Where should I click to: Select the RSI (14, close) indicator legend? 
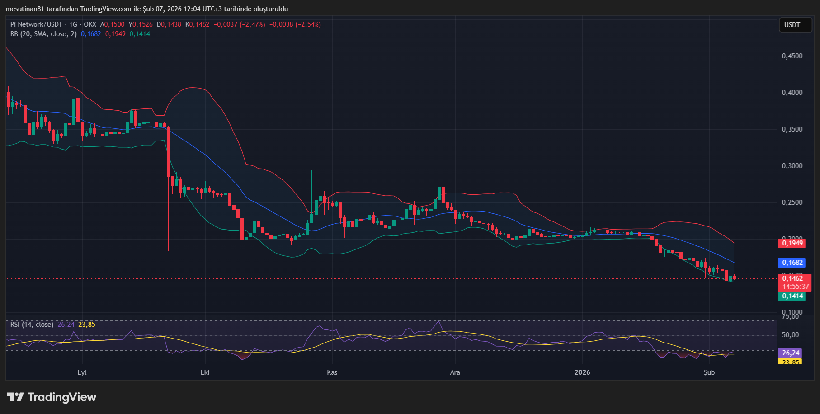click(32, 325)
